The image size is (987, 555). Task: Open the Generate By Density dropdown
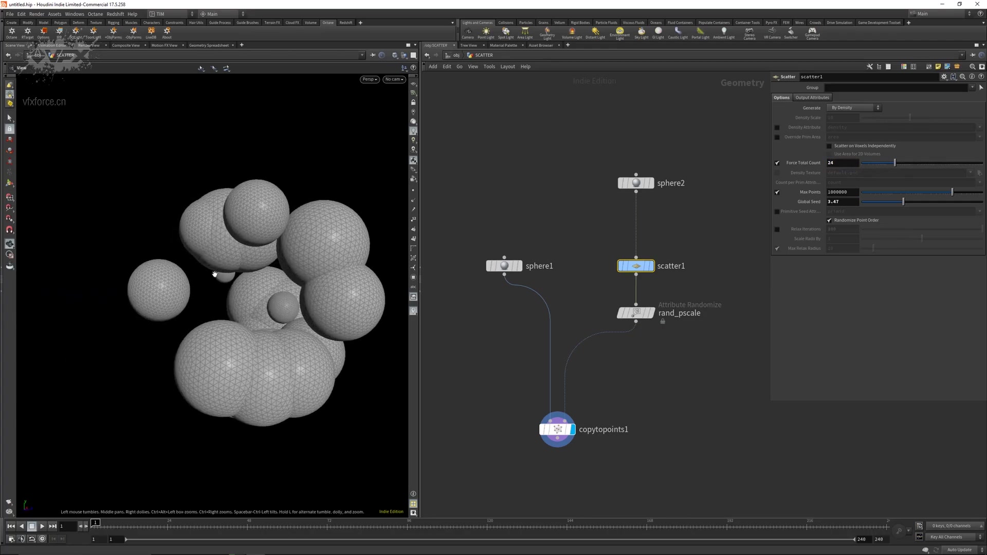click(x=853, y=108)
